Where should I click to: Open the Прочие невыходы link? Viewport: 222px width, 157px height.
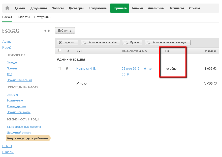[19, 112]
